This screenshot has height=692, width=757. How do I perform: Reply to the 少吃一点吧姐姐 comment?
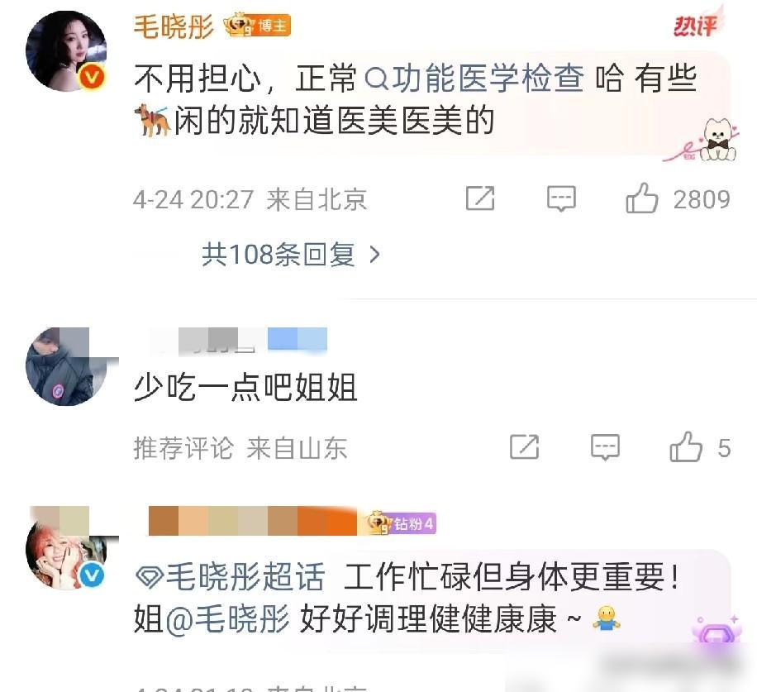point(605,446)
